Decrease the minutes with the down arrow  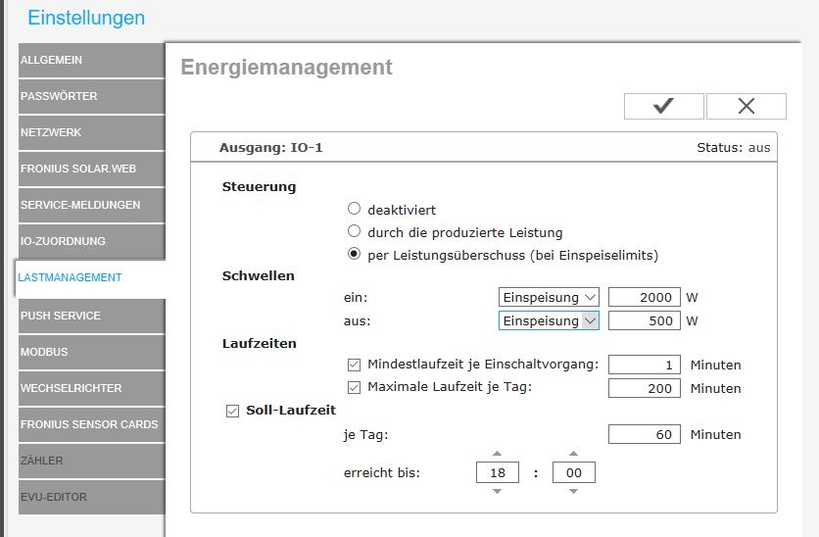(573, 491)
